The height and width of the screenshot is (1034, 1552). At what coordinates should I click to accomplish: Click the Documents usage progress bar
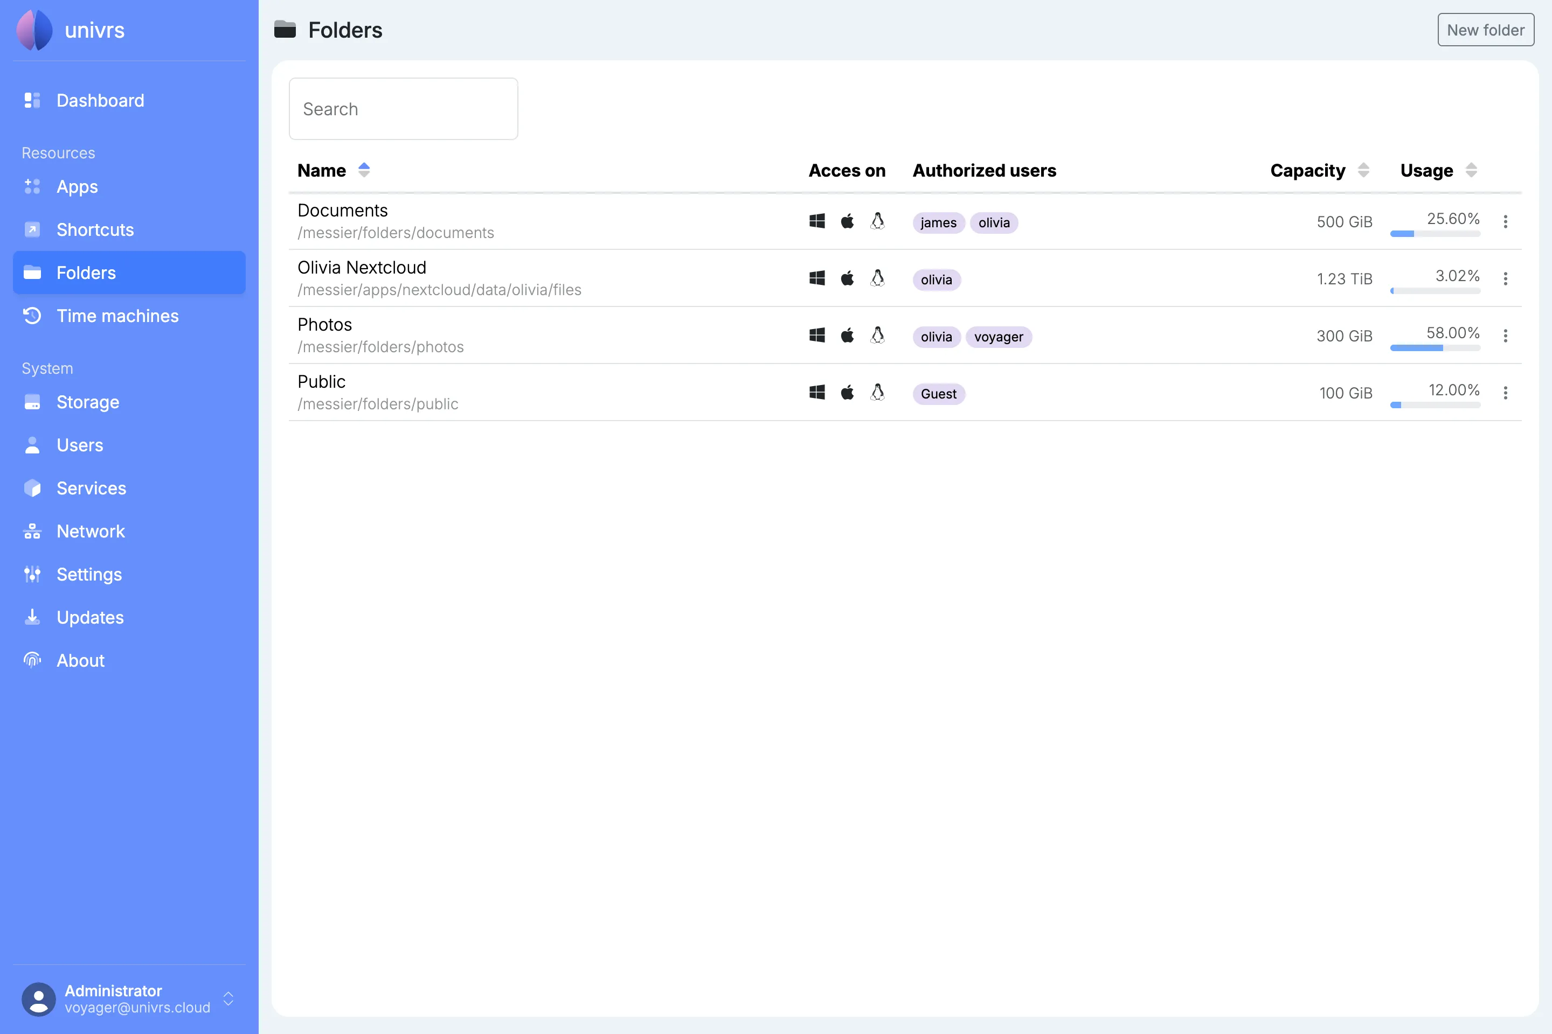tap(1435, 234)
